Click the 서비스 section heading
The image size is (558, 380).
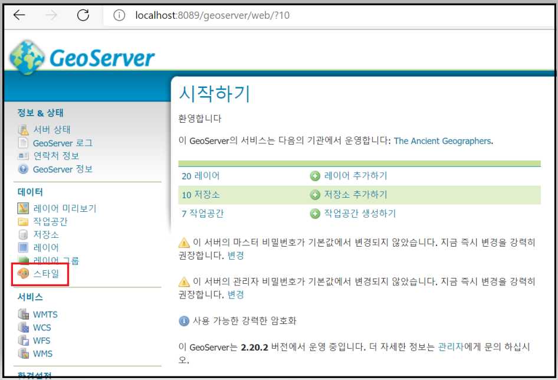[30, 297]
